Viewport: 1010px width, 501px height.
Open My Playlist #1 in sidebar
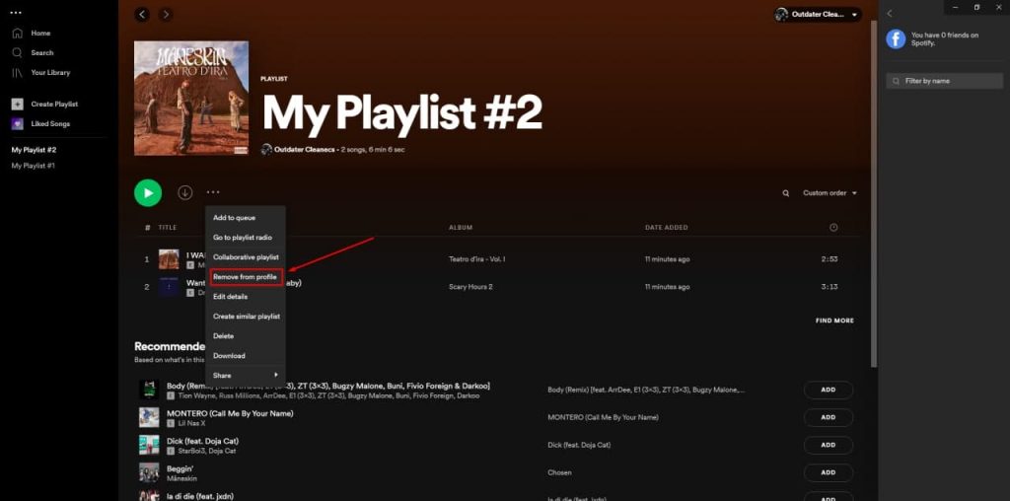coord(34,166)
